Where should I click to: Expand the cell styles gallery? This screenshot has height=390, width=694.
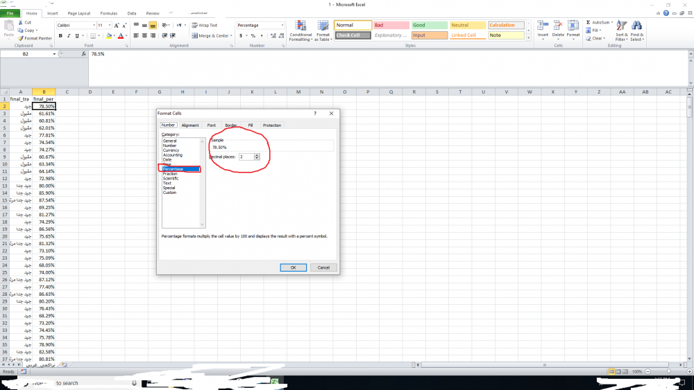click(528, 38)
